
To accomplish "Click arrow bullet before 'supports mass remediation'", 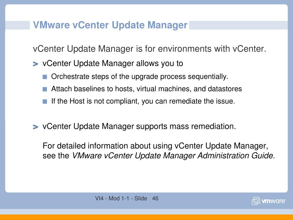I will tap(35, 127).
